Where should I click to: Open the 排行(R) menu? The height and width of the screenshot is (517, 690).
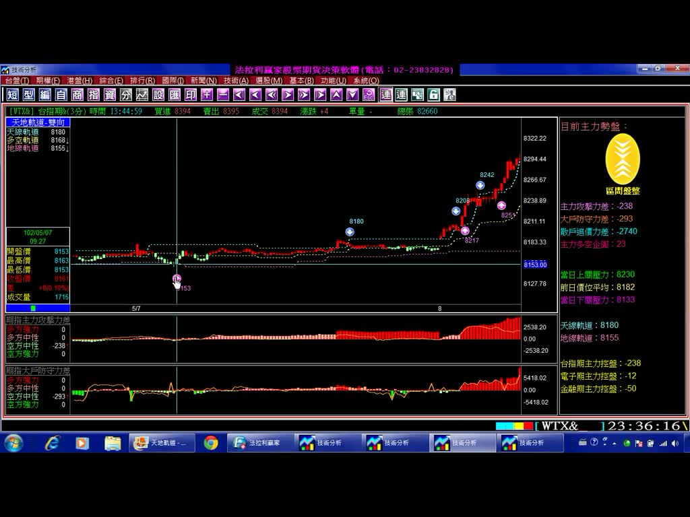[143, 81]
